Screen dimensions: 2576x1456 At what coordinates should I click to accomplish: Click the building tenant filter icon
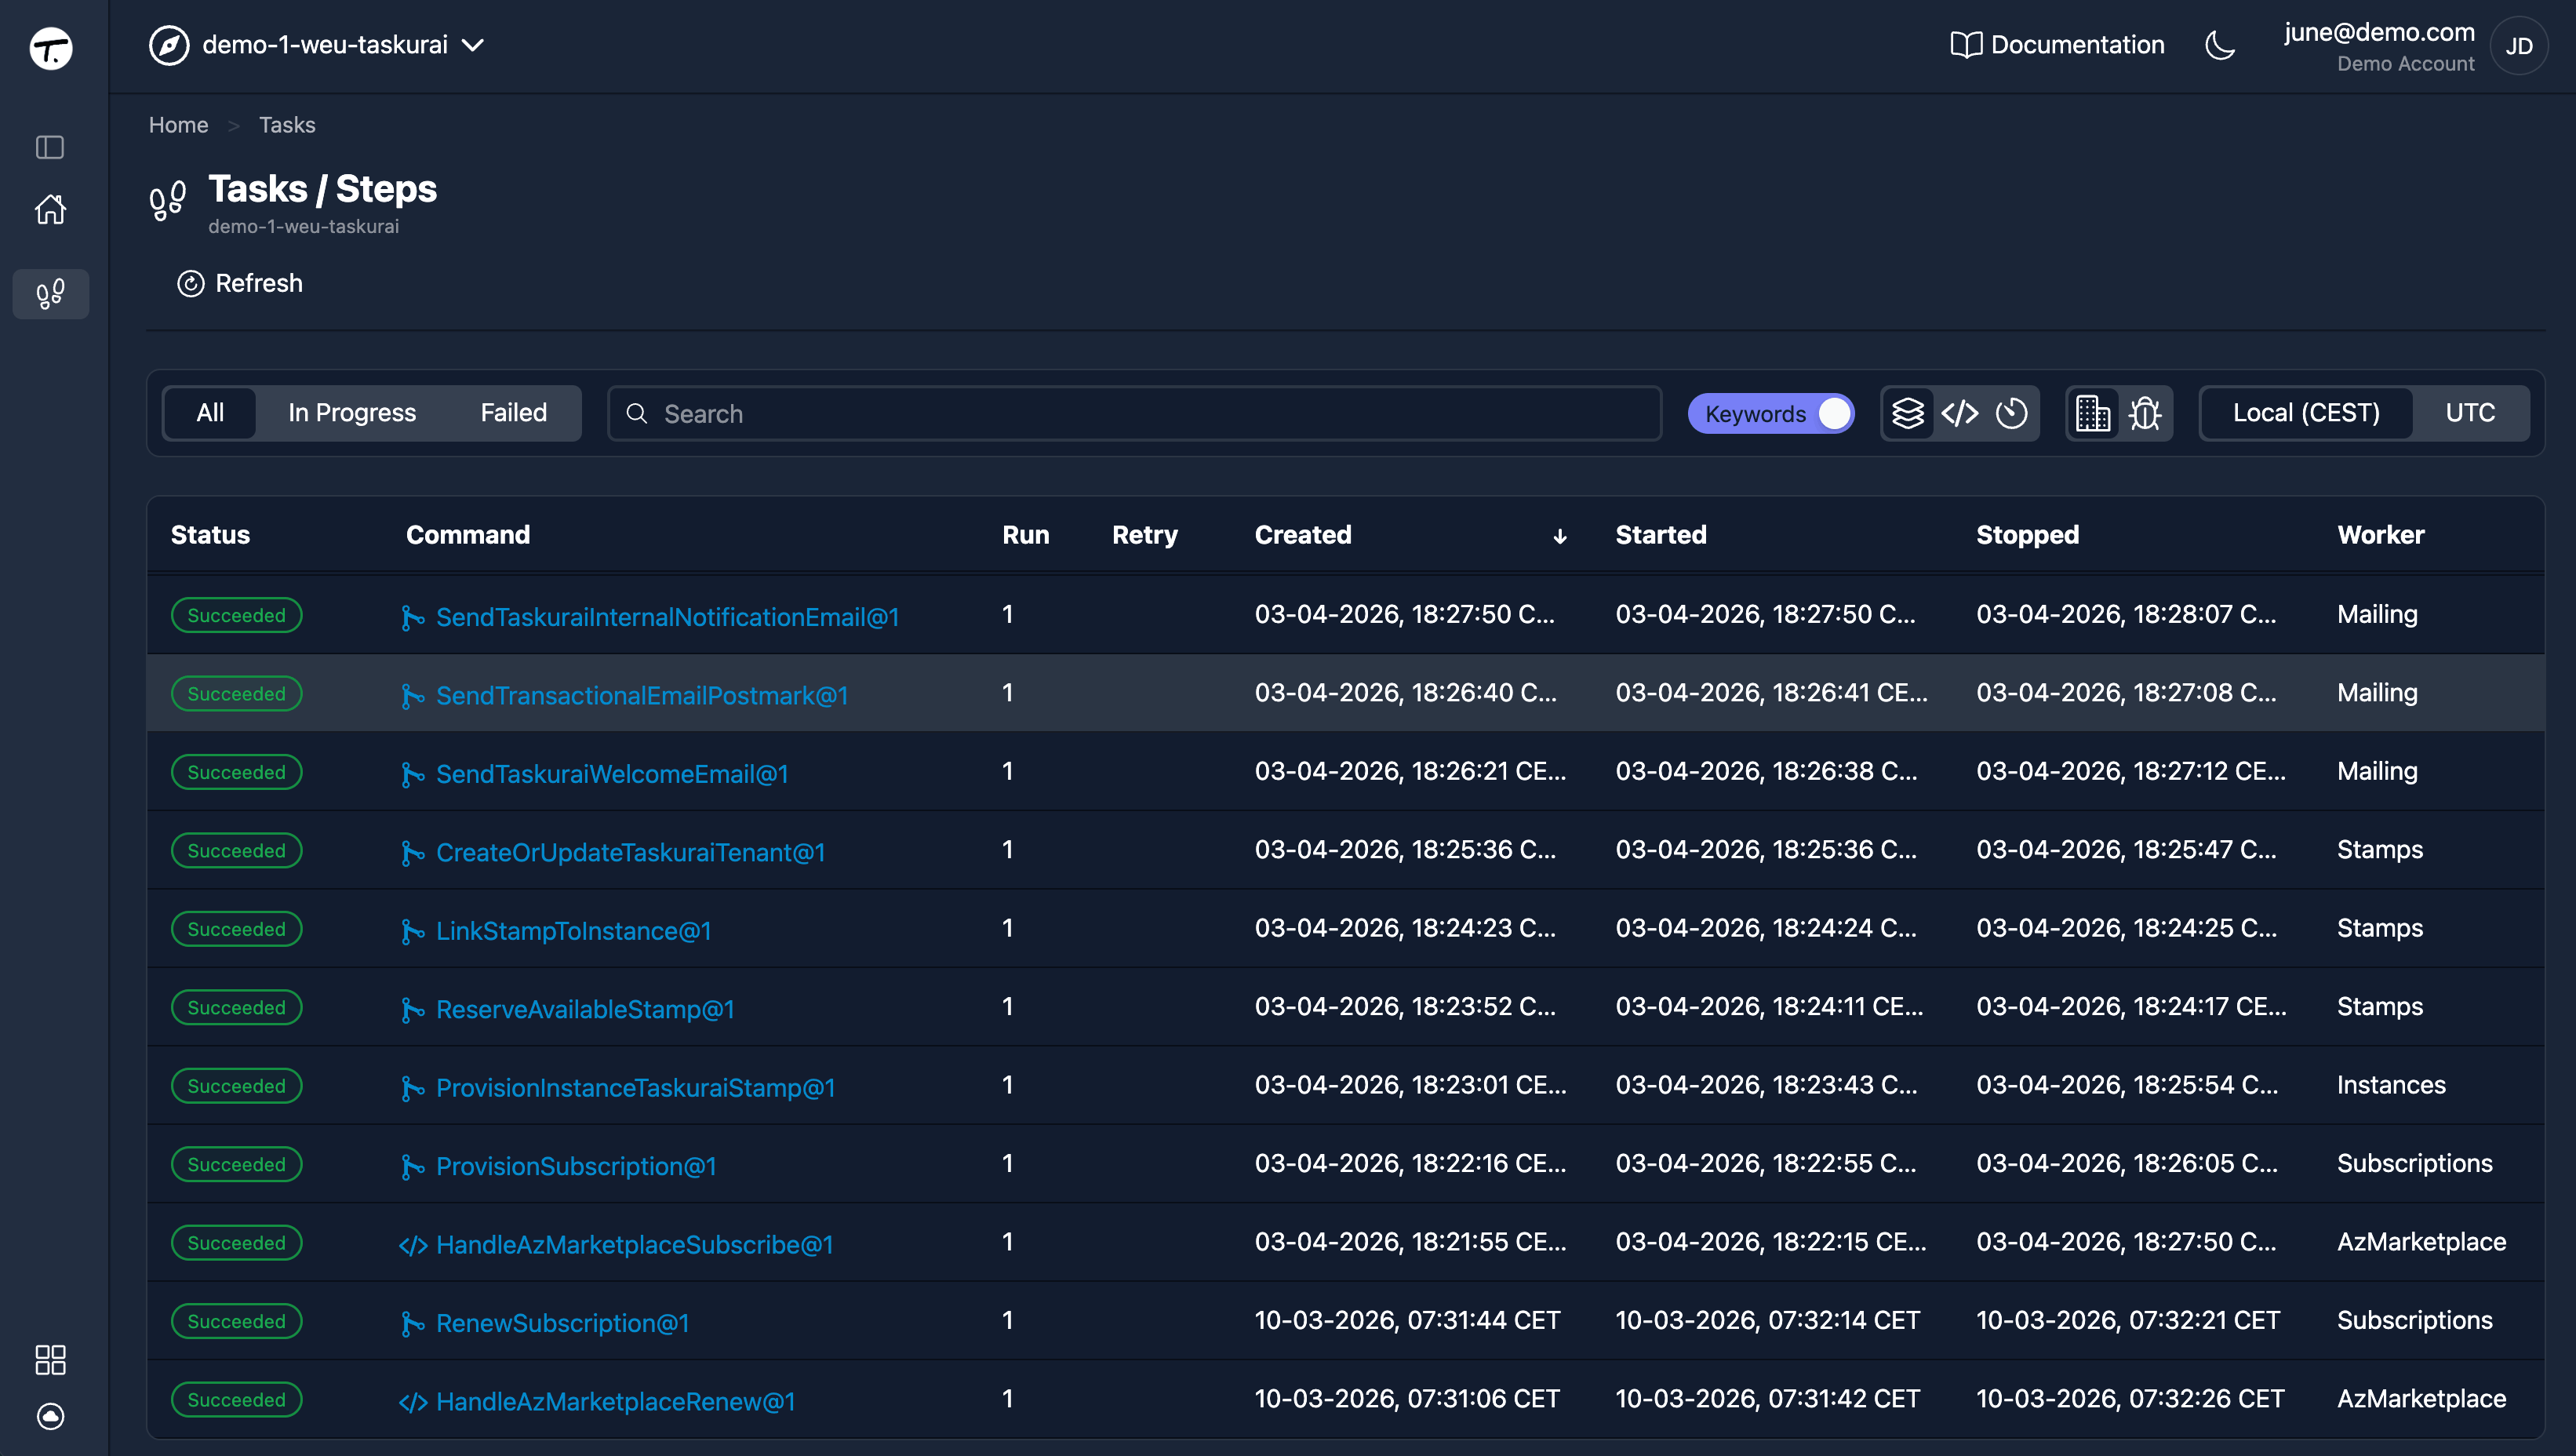pos(2092,413)
